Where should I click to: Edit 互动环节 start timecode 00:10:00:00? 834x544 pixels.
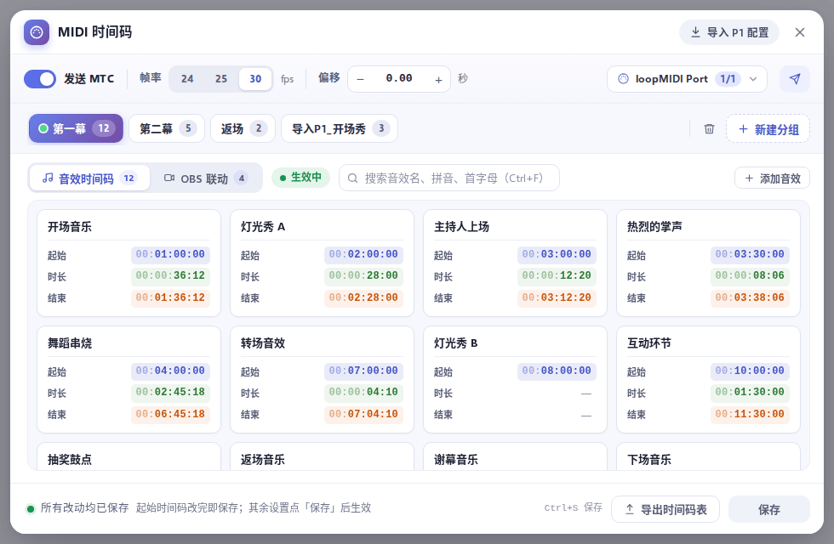click(750, 371)
